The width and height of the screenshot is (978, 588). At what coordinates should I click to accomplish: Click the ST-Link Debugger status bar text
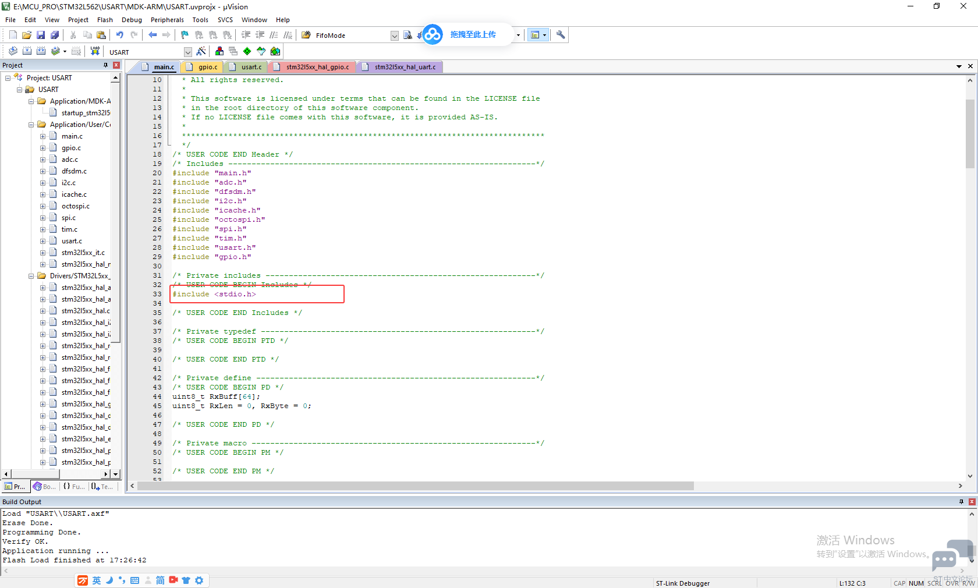click(682, 583)
